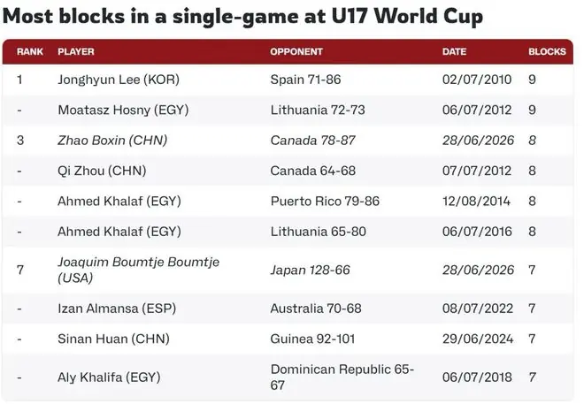Click Zhao Boxin (CHN) player entry
This screenshot has height=404, width=584.
(112, 141)
